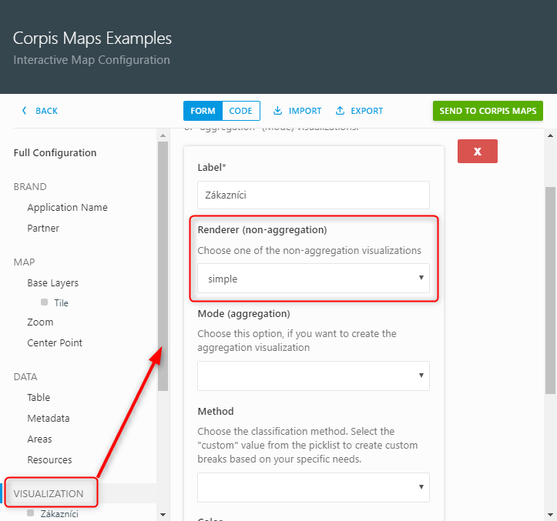Screen dimensions: 557x521
Task: Click sidebar scrollbar down arrow
Action: [x=163, y=514]
